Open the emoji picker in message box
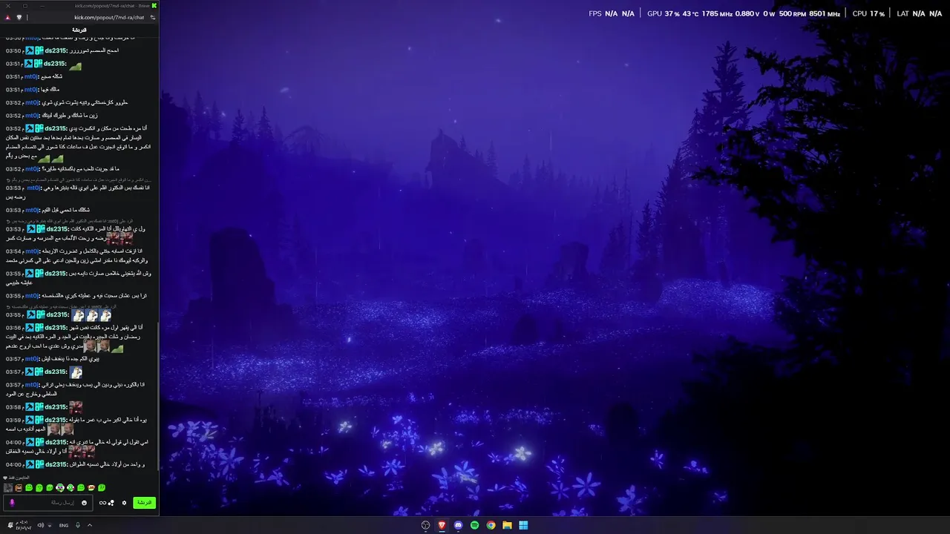 [84, 503]
